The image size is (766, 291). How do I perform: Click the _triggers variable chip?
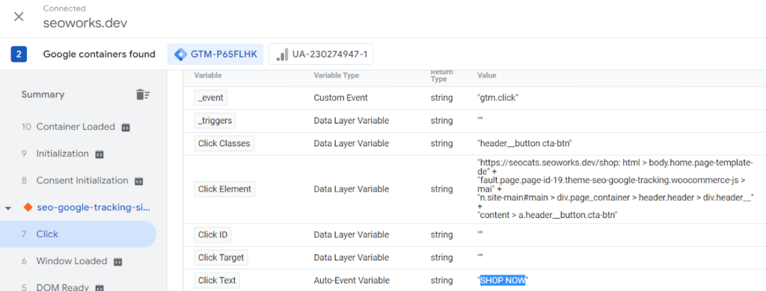(215, 120)
